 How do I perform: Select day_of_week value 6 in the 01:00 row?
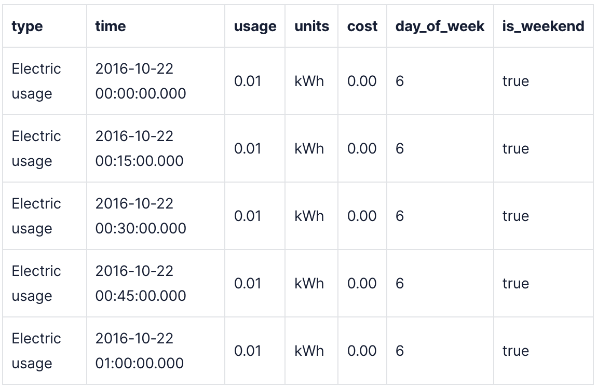400,351
